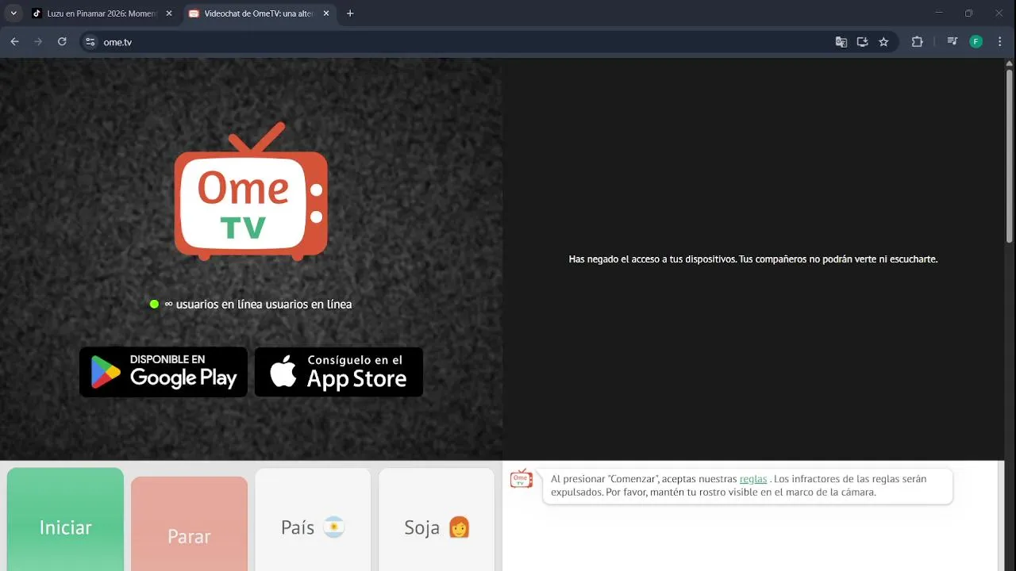Minimize the browser window
1016x571 pixels.
[939, 13]
